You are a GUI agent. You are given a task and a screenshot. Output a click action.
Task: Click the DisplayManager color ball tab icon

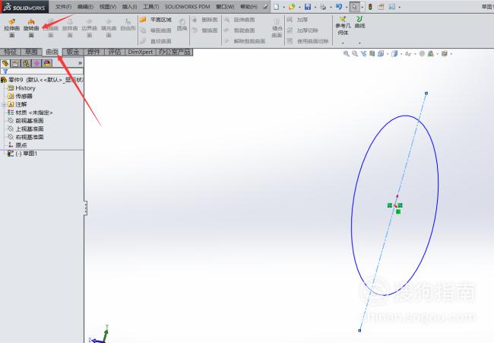tap(47, 63)
